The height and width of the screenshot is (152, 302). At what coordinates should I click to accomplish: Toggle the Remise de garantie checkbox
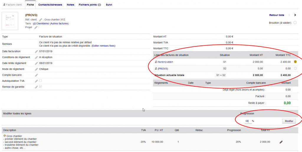tap(40, 87)
